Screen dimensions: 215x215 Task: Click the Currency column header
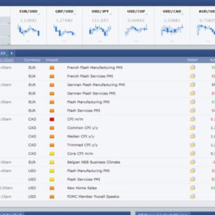32,60
